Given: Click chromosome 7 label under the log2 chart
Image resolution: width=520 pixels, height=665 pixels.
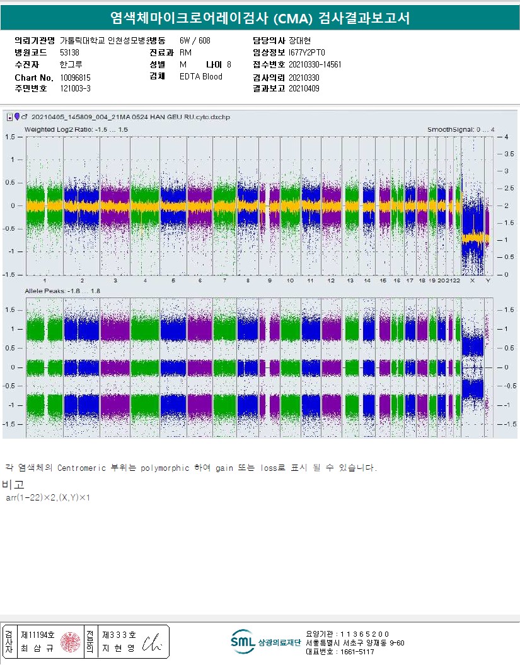Looking at the screenshot, I should pos(225,280).
